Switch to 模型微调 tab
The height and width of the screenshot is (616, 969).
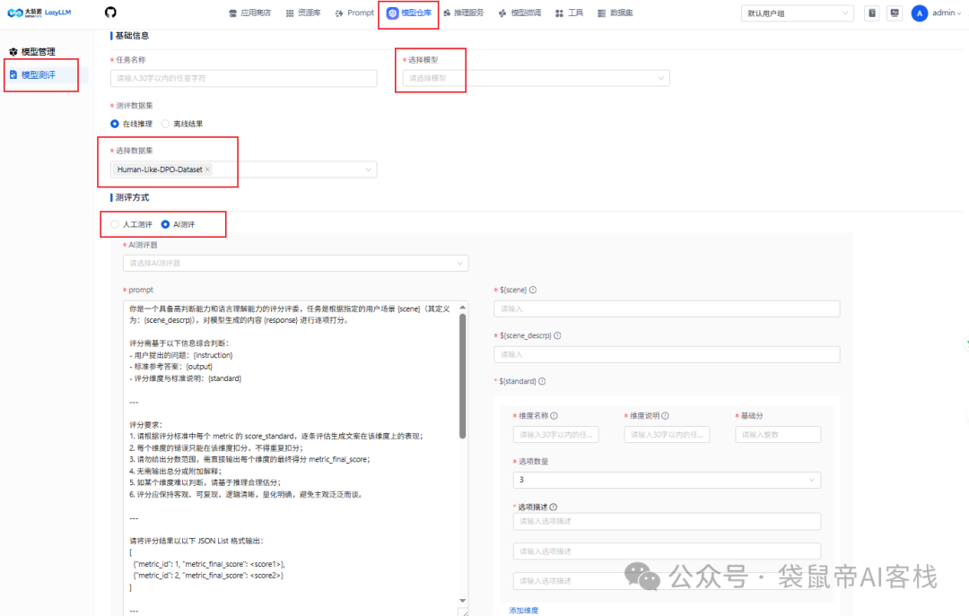(x=519, y=13)
